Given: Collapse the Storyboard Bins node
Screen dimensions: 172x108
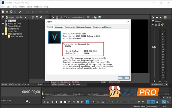Looking at the screenshot, I should tap(3, 34).
